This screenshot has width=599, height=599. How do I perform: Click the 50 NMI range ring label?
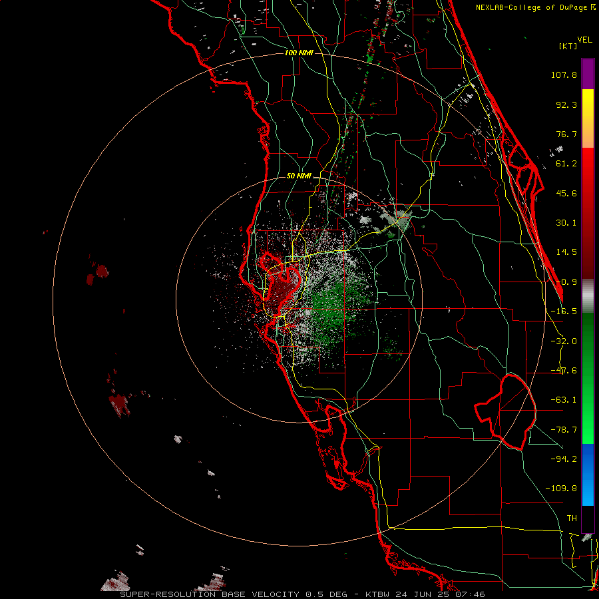[299, 176]
